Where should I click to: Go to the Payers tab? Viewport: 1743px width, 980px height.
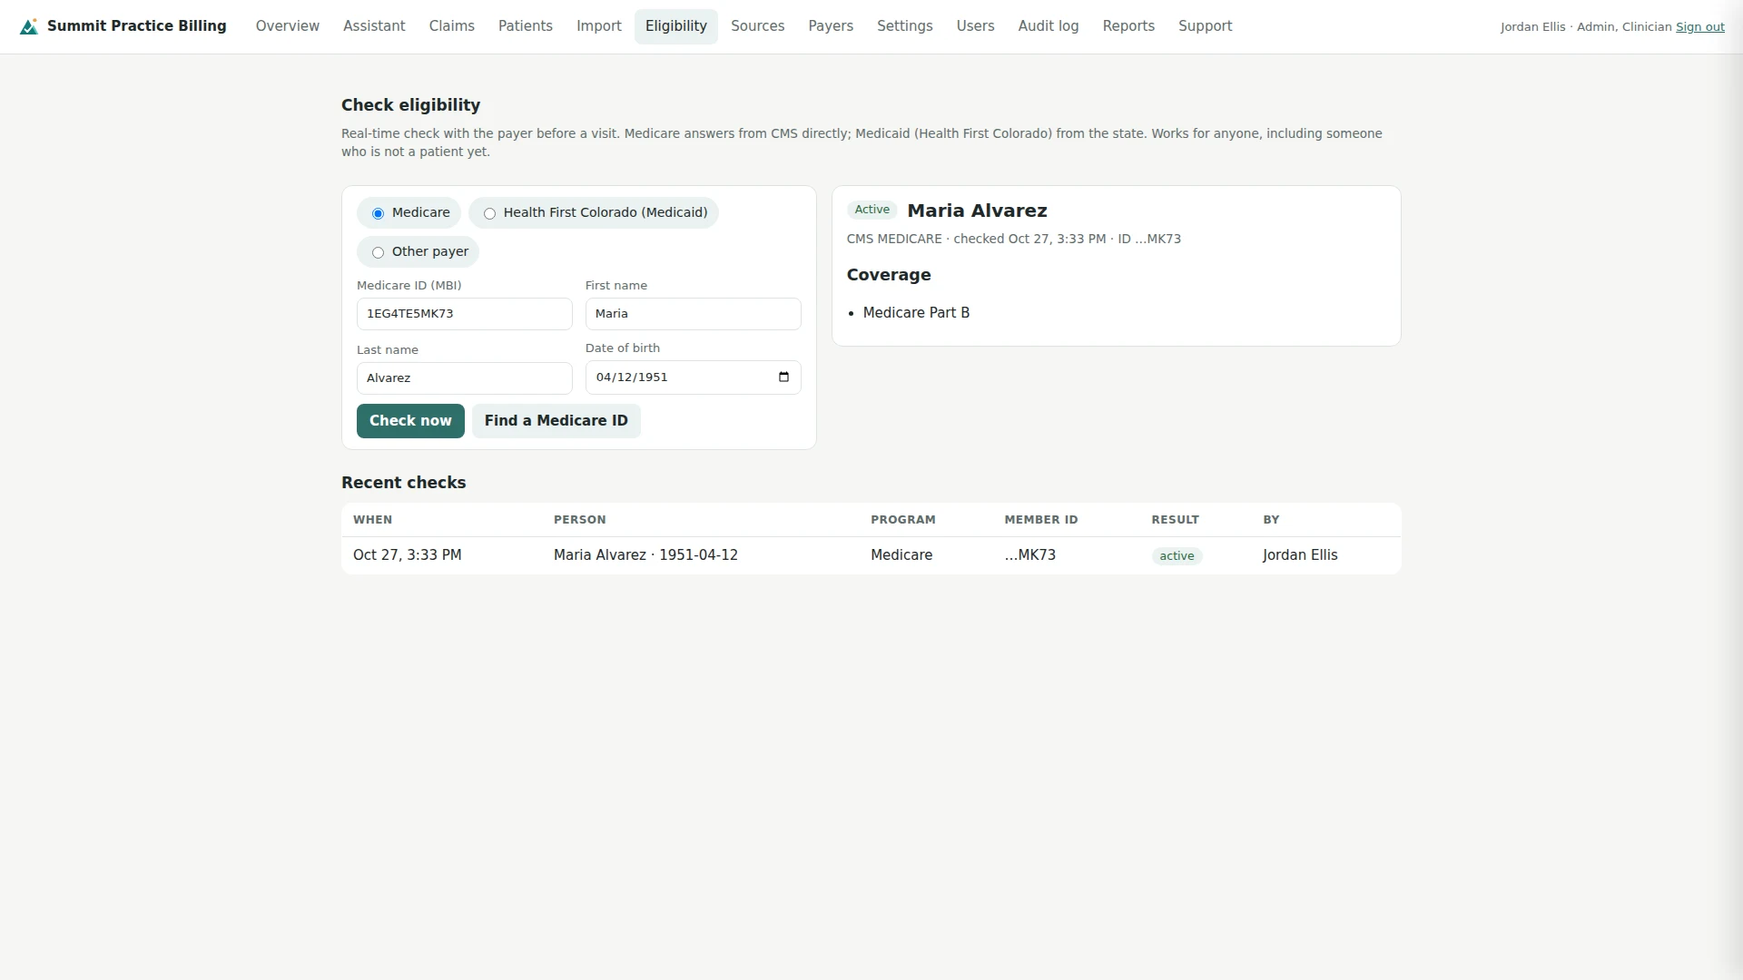831,26
